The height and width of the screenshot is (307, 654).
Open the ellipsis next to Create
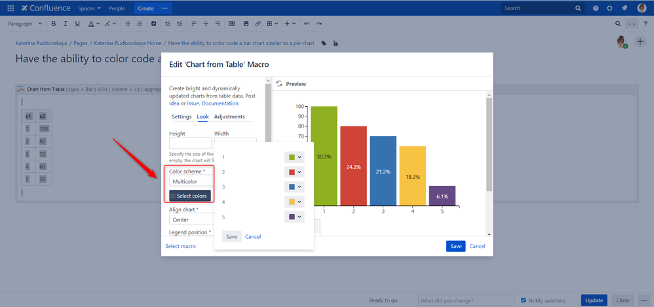[x=164, y=9]
